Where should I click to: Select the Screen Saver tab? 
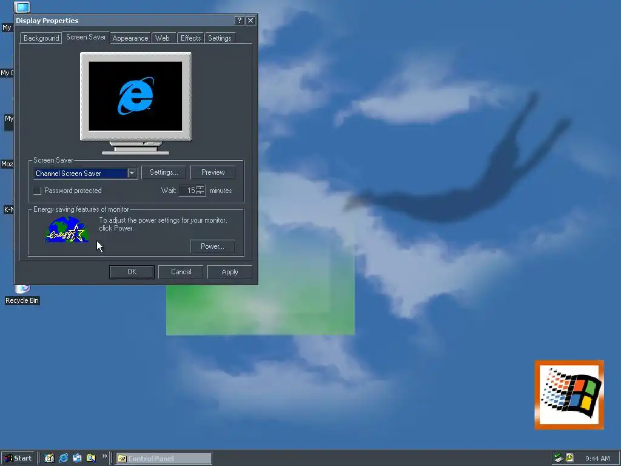tap(86, 37)
